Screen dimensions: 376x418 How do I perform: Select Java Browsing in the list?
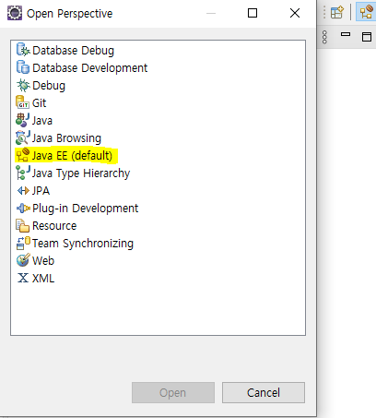[x=66, y=138]
